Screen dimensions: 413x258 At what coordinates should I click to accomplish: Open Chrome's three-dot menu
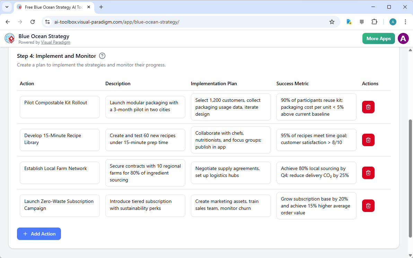coord(405,21)
